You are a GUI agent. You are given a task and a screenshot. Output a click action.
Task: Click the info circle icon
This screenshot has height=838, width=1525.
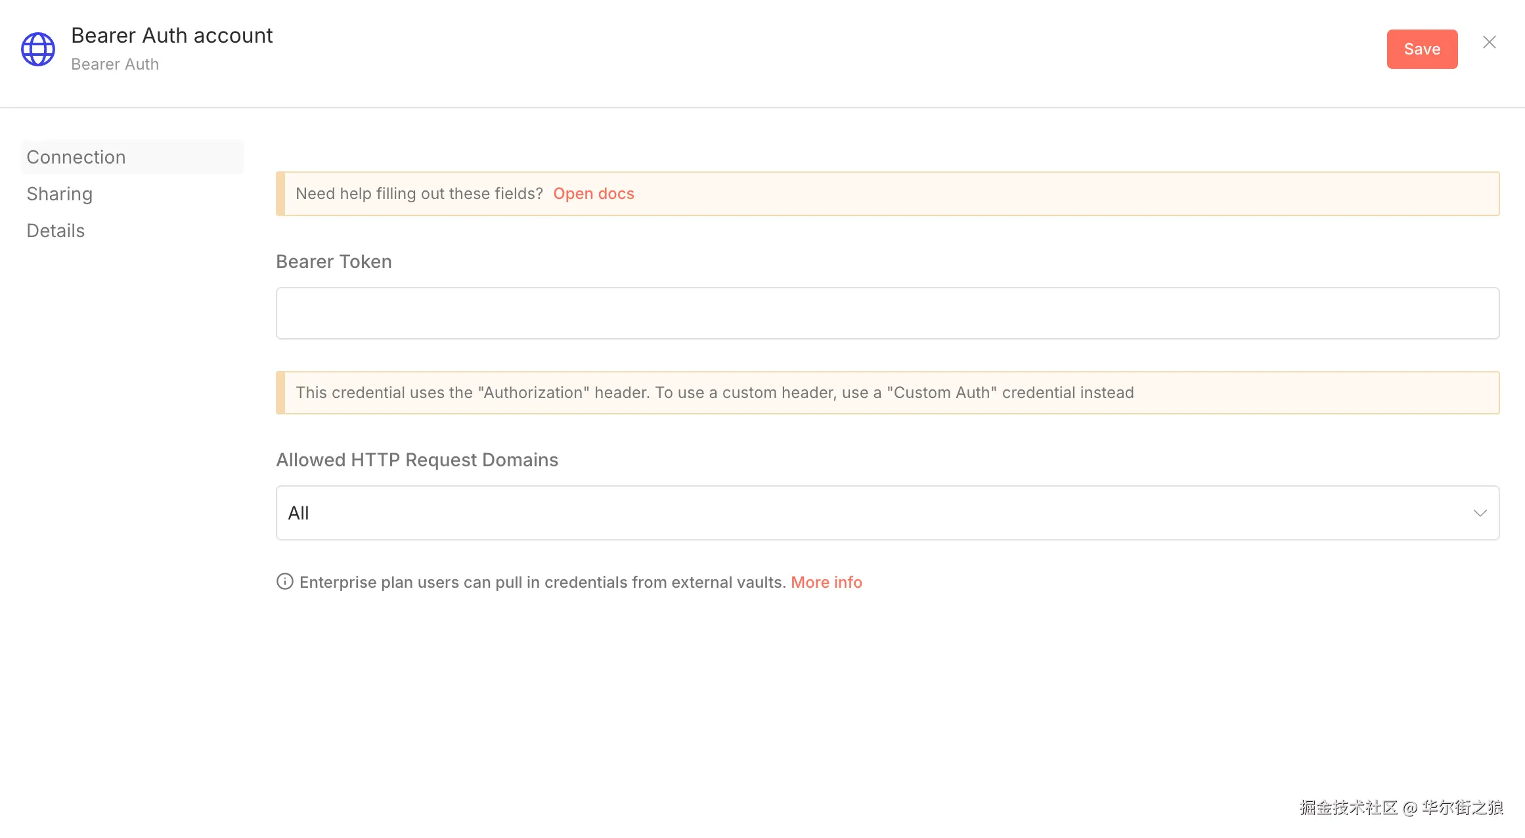click(x=284, y=582)
